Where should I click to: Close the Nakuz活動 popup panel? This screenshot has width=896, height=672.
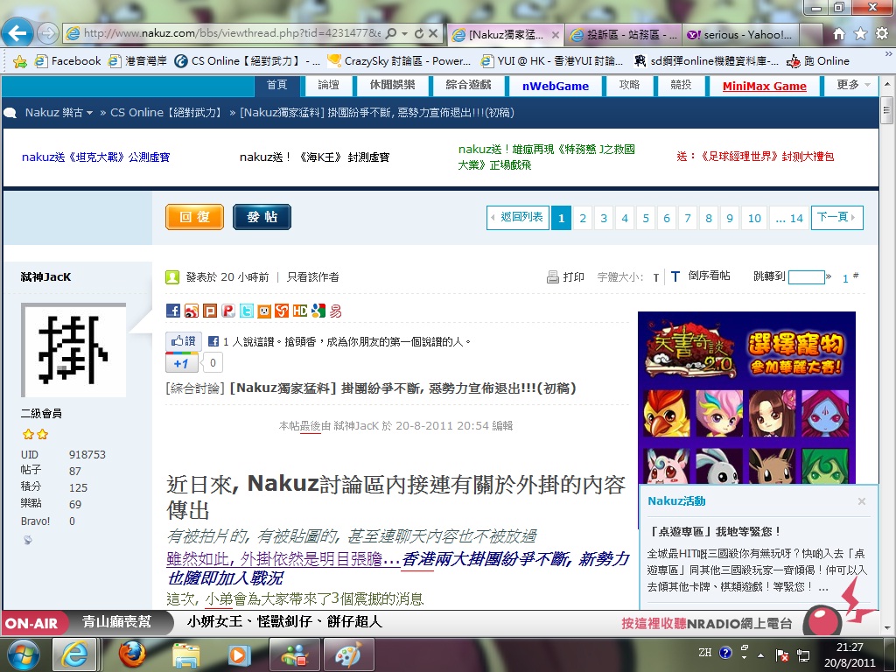[862, 501]
